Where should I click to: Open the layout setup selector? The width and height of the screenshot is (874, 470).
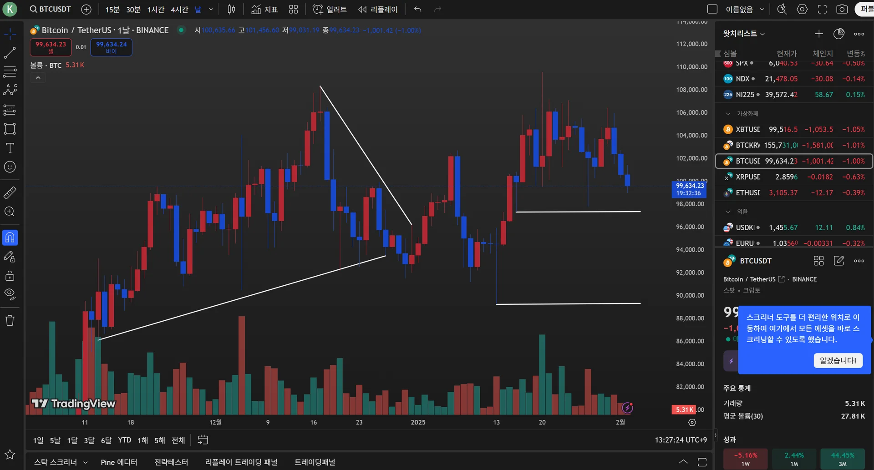(712, 9)
